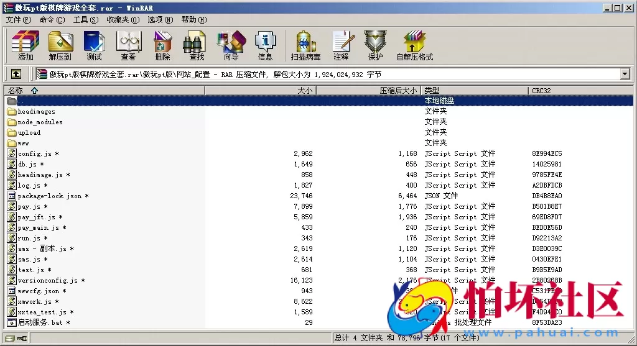Show archive Info (信息) icon

(265, 45)
